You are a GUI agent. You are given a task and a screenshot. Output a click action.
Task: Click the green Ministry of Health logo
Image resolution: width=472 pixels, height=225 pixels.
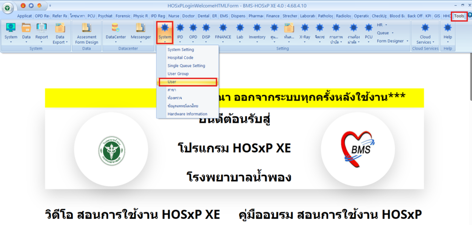click(112, 149)
